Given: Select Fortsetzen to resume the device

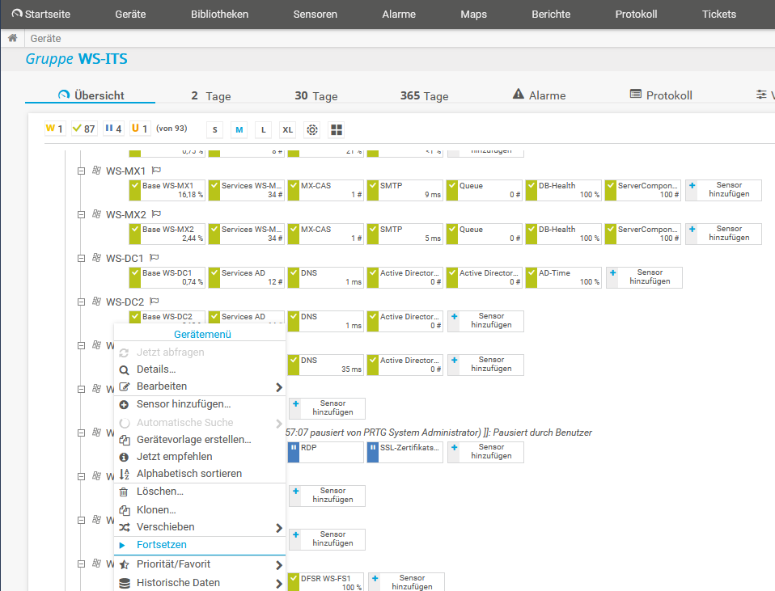Looking at the screenshot, I should (200, 545).
